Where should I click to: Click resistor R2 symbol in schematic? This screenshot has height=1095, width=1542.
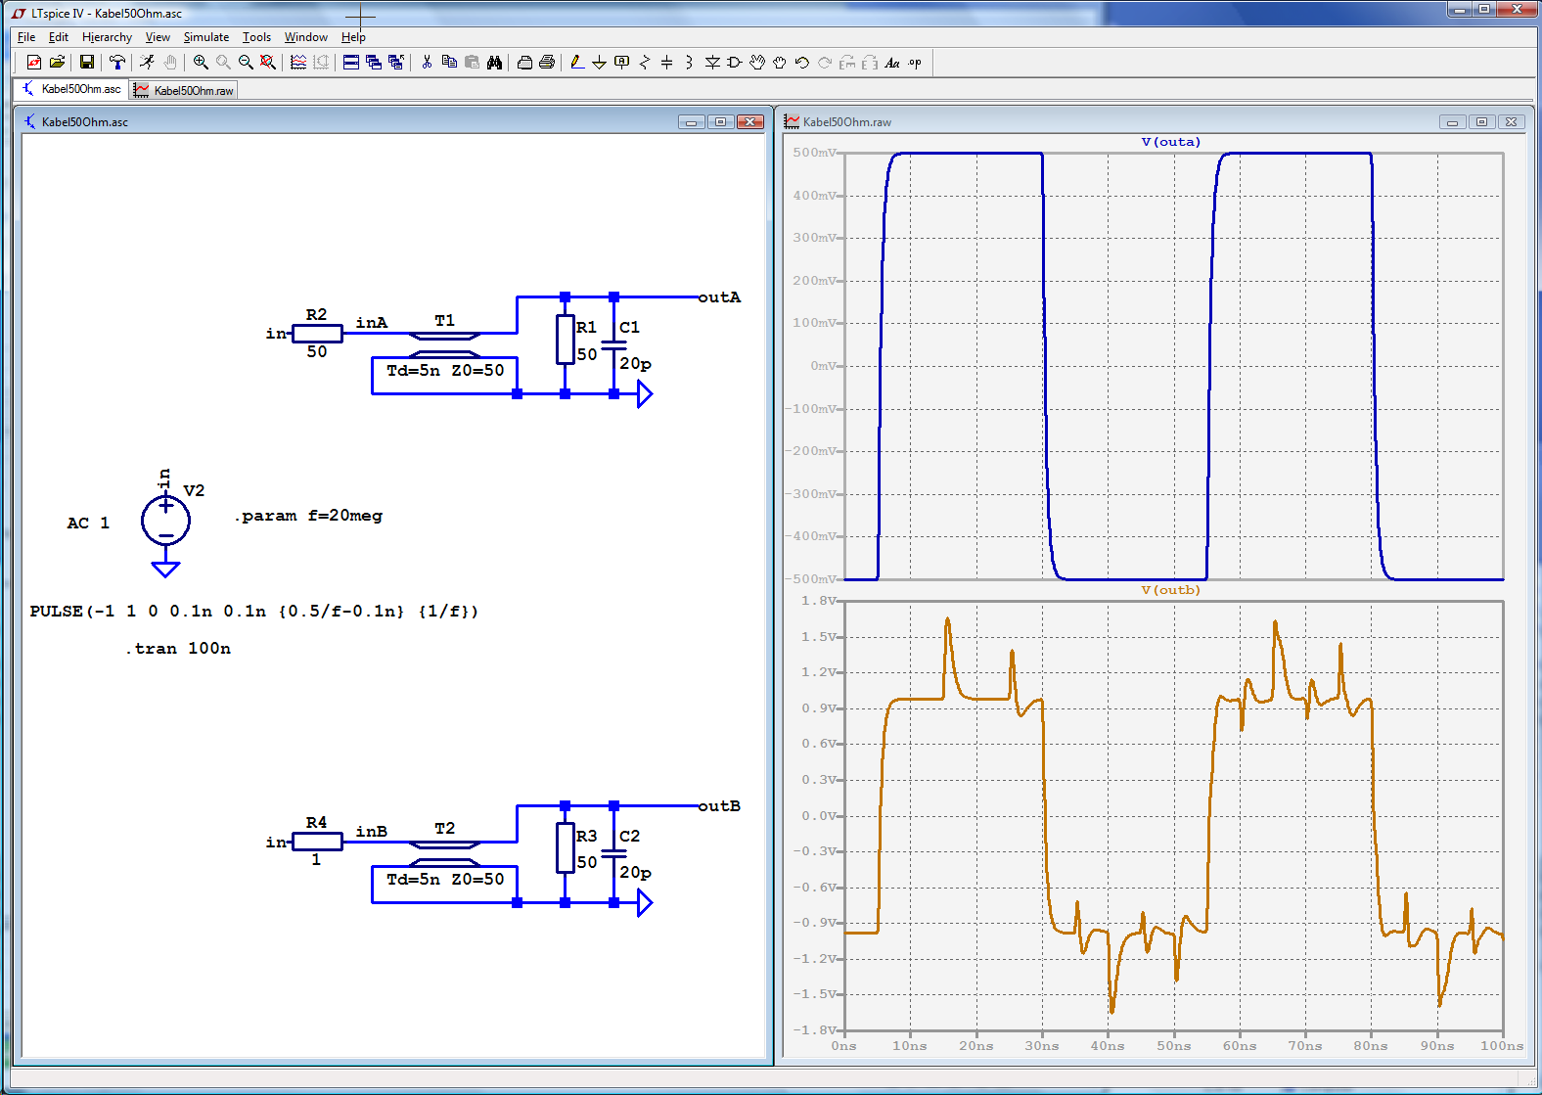tap(317, 334)
